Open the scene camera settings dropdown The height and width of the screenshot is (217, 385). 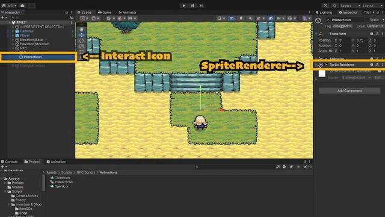[280, 18]
